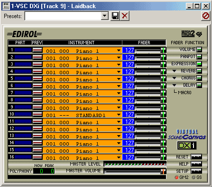Click the MASTER VOLUME slider handle
The image size is (212, 187).
[163, 171]
